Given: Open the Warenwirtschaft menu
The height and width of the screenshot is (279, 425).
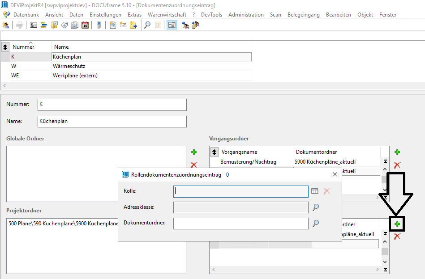Looking at the screenshot, I should [x=167, y=15].
